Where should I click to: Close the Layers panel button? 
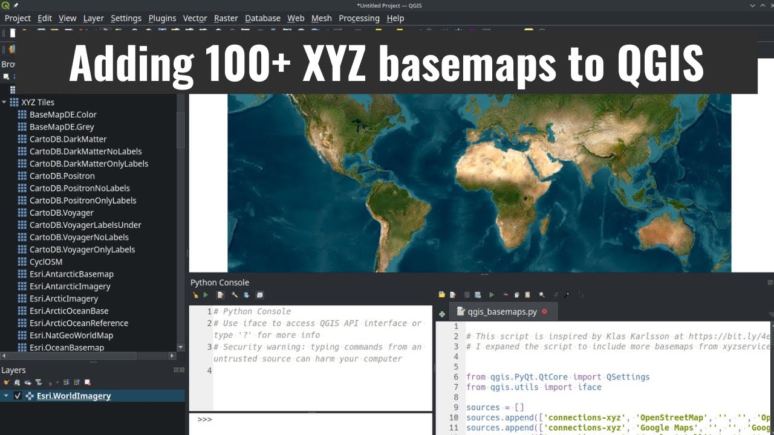point(181,370)
